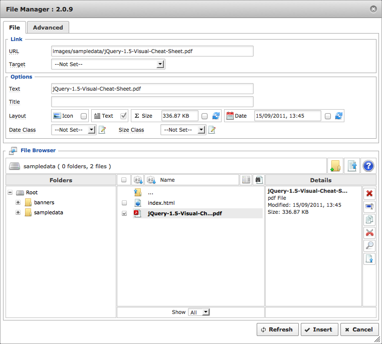
Task: Enable the Size layout checkbox
Action: 205,116
